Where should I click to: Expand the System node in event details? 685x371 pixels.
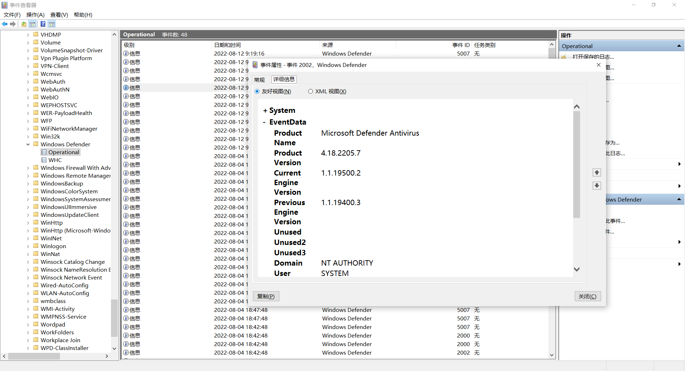265,111
